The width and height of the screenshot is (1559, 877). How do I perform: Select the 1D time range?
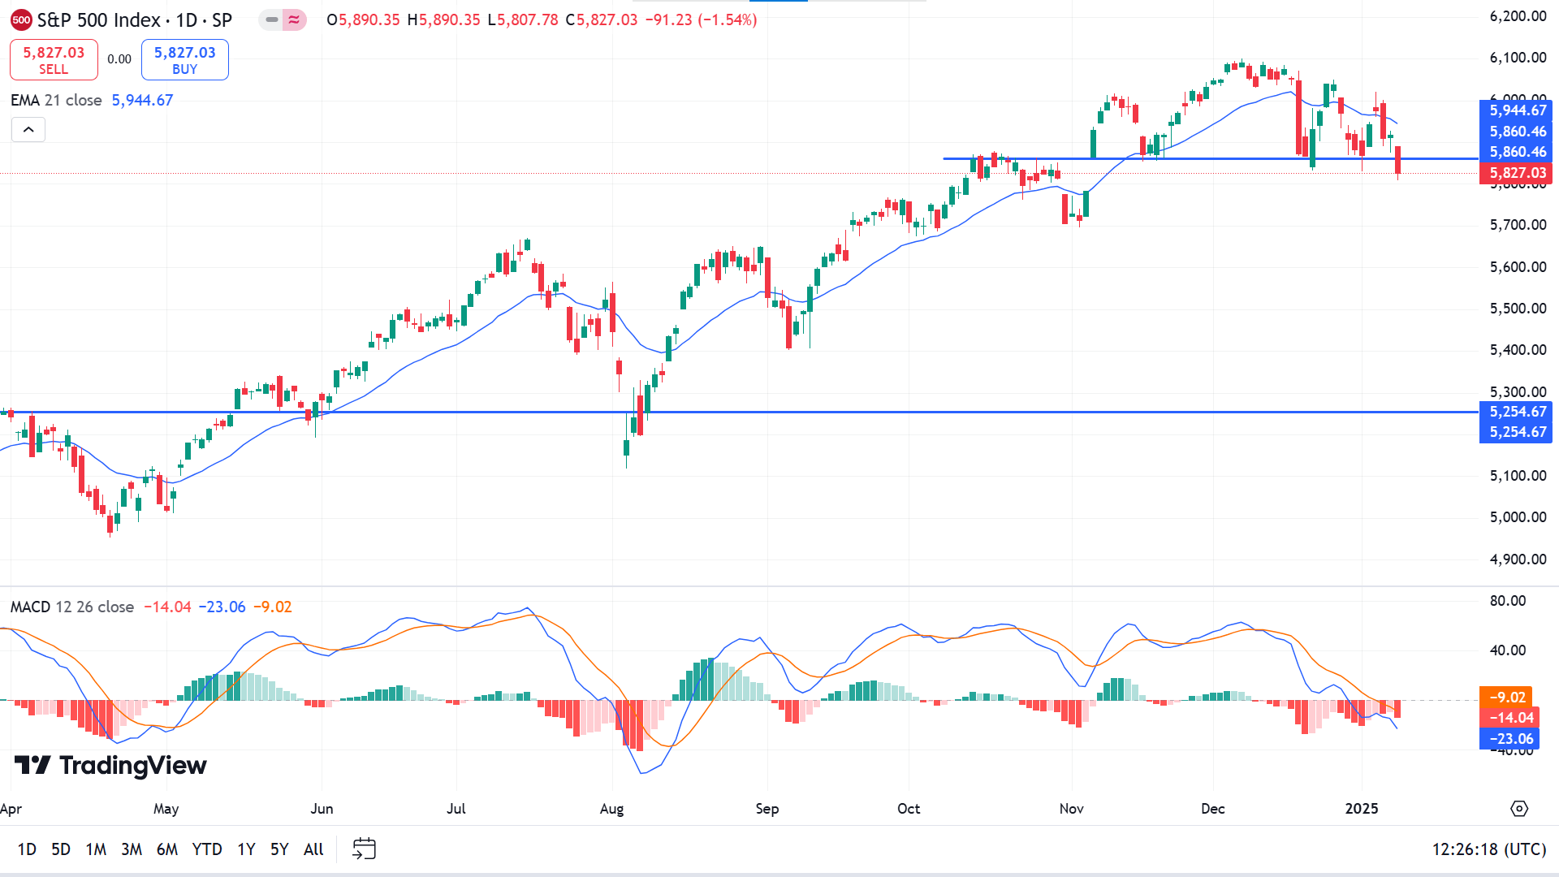(x=27, y=849)
